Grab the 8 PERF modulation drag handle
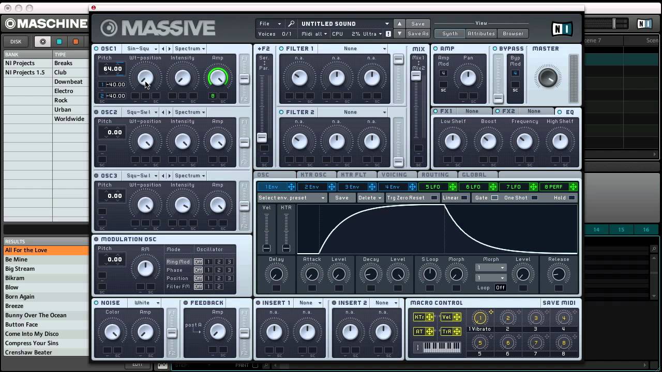This screenshot has width=662, height=372. click(x=573, y=187)
